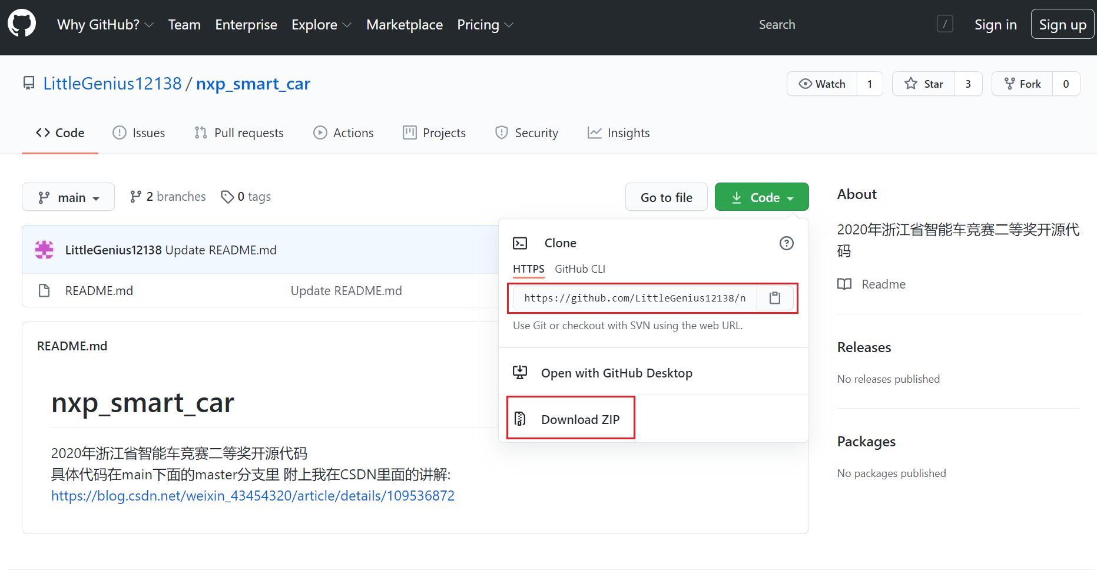Select the clone URL text field
The image size is (1097, 570).
tap(635, 298)
